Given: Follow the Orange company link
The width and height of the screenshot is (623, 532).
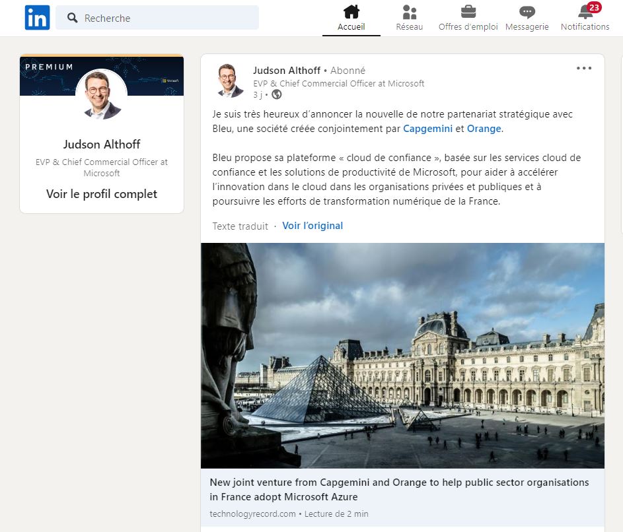Looking at the screenshot, I should tap(484, 129).
